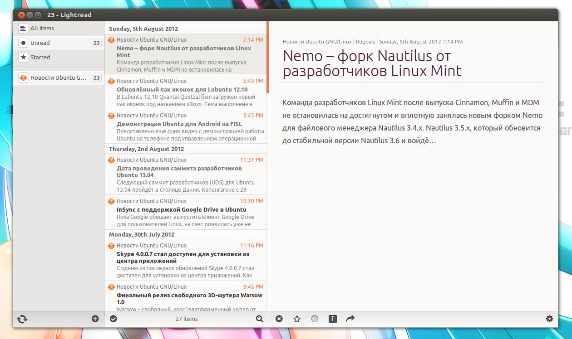
Task: Select the Новости Ubuntu G… feed
Action: point(59,77)
